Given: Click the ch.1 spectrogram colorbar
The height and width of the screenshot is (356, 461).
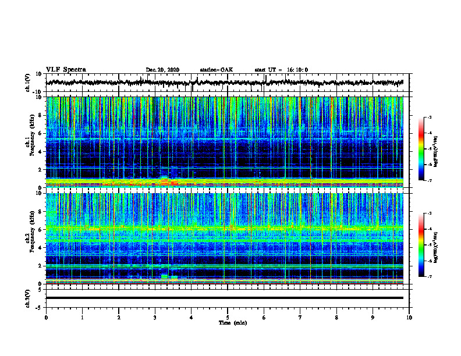Looking at the screenshot, I should 421,149.
